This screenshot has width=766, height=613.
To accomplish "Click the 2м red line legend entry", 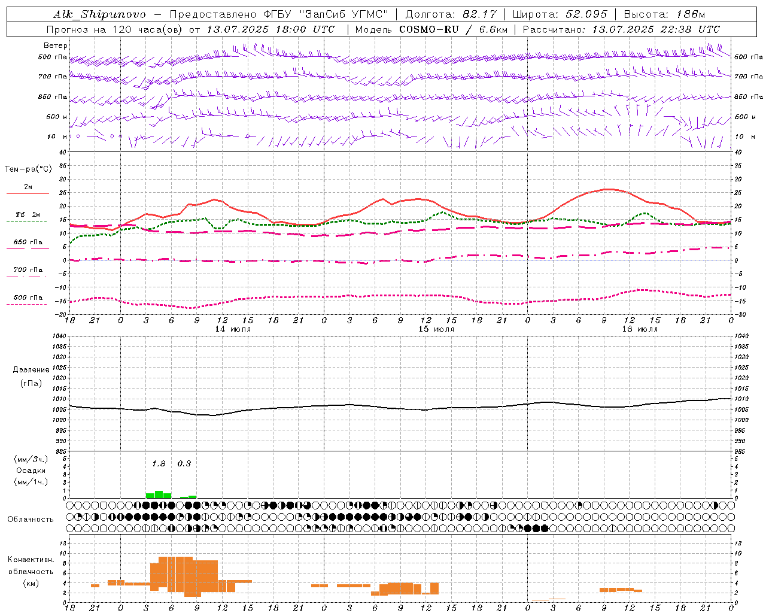I will point(28,187).
